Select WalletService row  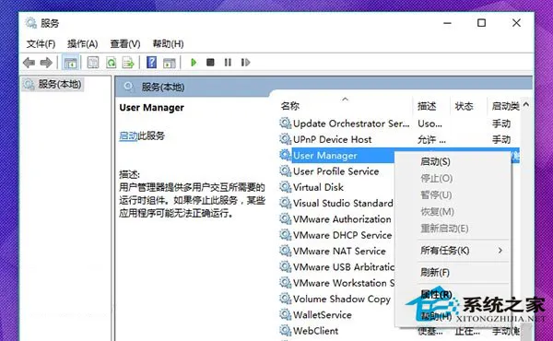(323, 315)
